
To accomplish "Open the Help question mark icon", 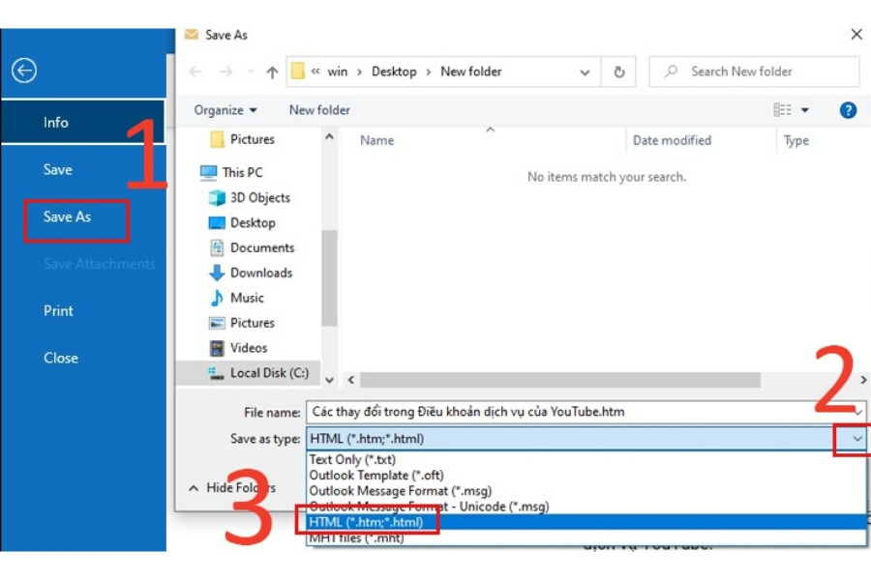I will pos(848,110).
